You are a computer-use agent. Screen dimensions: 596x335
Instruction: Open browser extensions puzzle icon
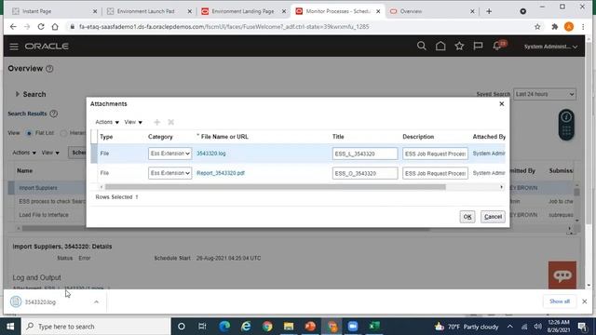pyautogui.click(x=555, y=27)
